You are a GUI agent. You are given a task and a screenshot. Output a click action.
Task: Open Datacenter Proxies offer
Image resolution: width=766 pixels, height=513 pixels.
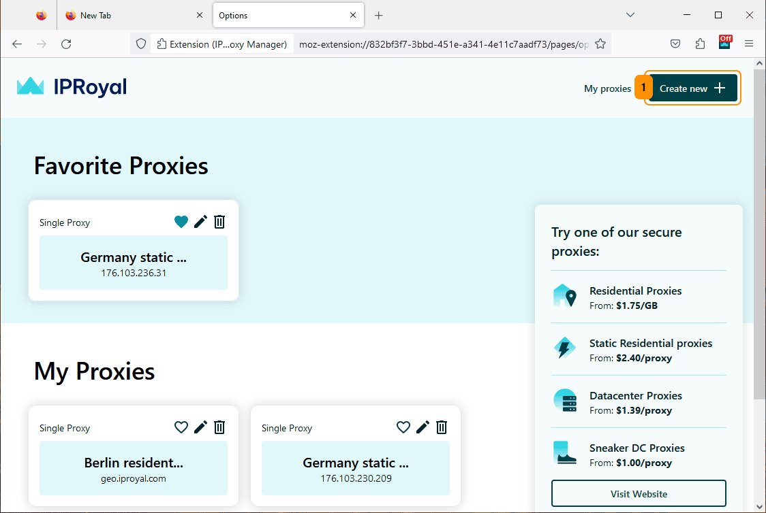tap(639, 402)
